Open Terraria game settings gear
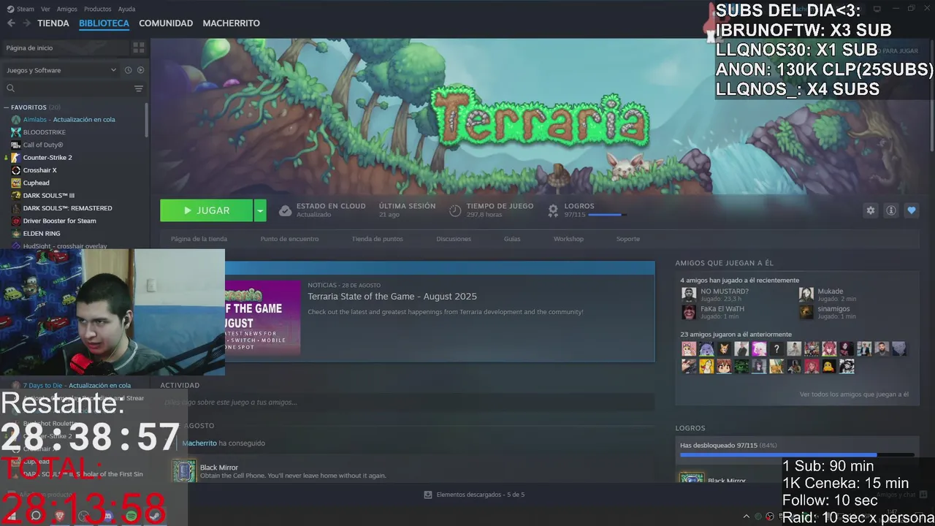Screen dimensions: 935x526 tap(870, 210)
